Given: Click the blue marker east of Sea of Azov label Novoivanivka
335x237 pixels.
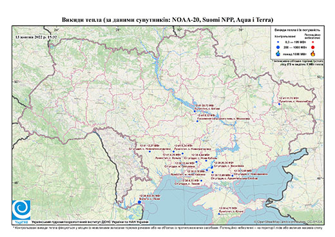Looking at the screenshot, I should [x=233, y=176].
